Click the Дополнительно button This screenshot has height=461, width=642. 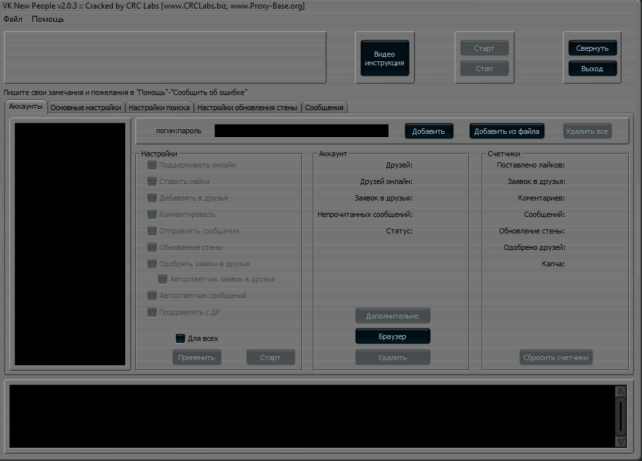[392, 316]
